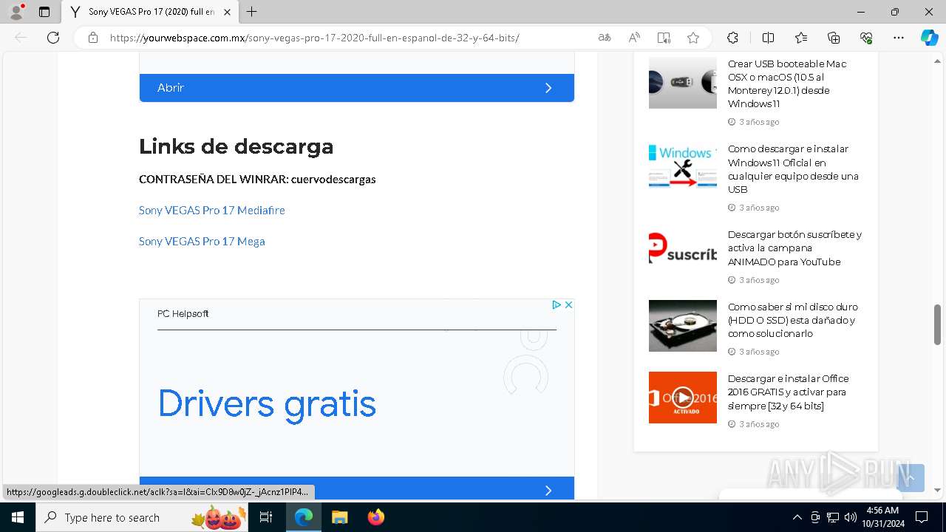Open the disco duro dañado article
This screenshot has height=532, width=946.
(793, 320)
